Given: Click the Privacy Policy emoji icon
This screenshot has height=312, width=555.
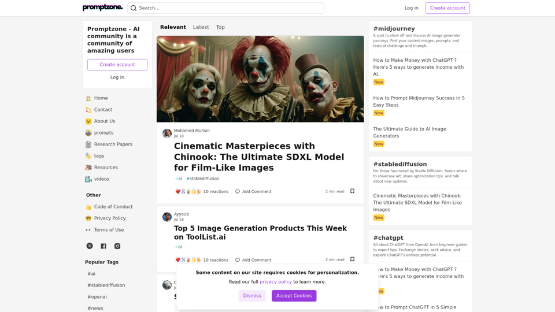Looking at the screenshot, I should (x=88, y=218).
